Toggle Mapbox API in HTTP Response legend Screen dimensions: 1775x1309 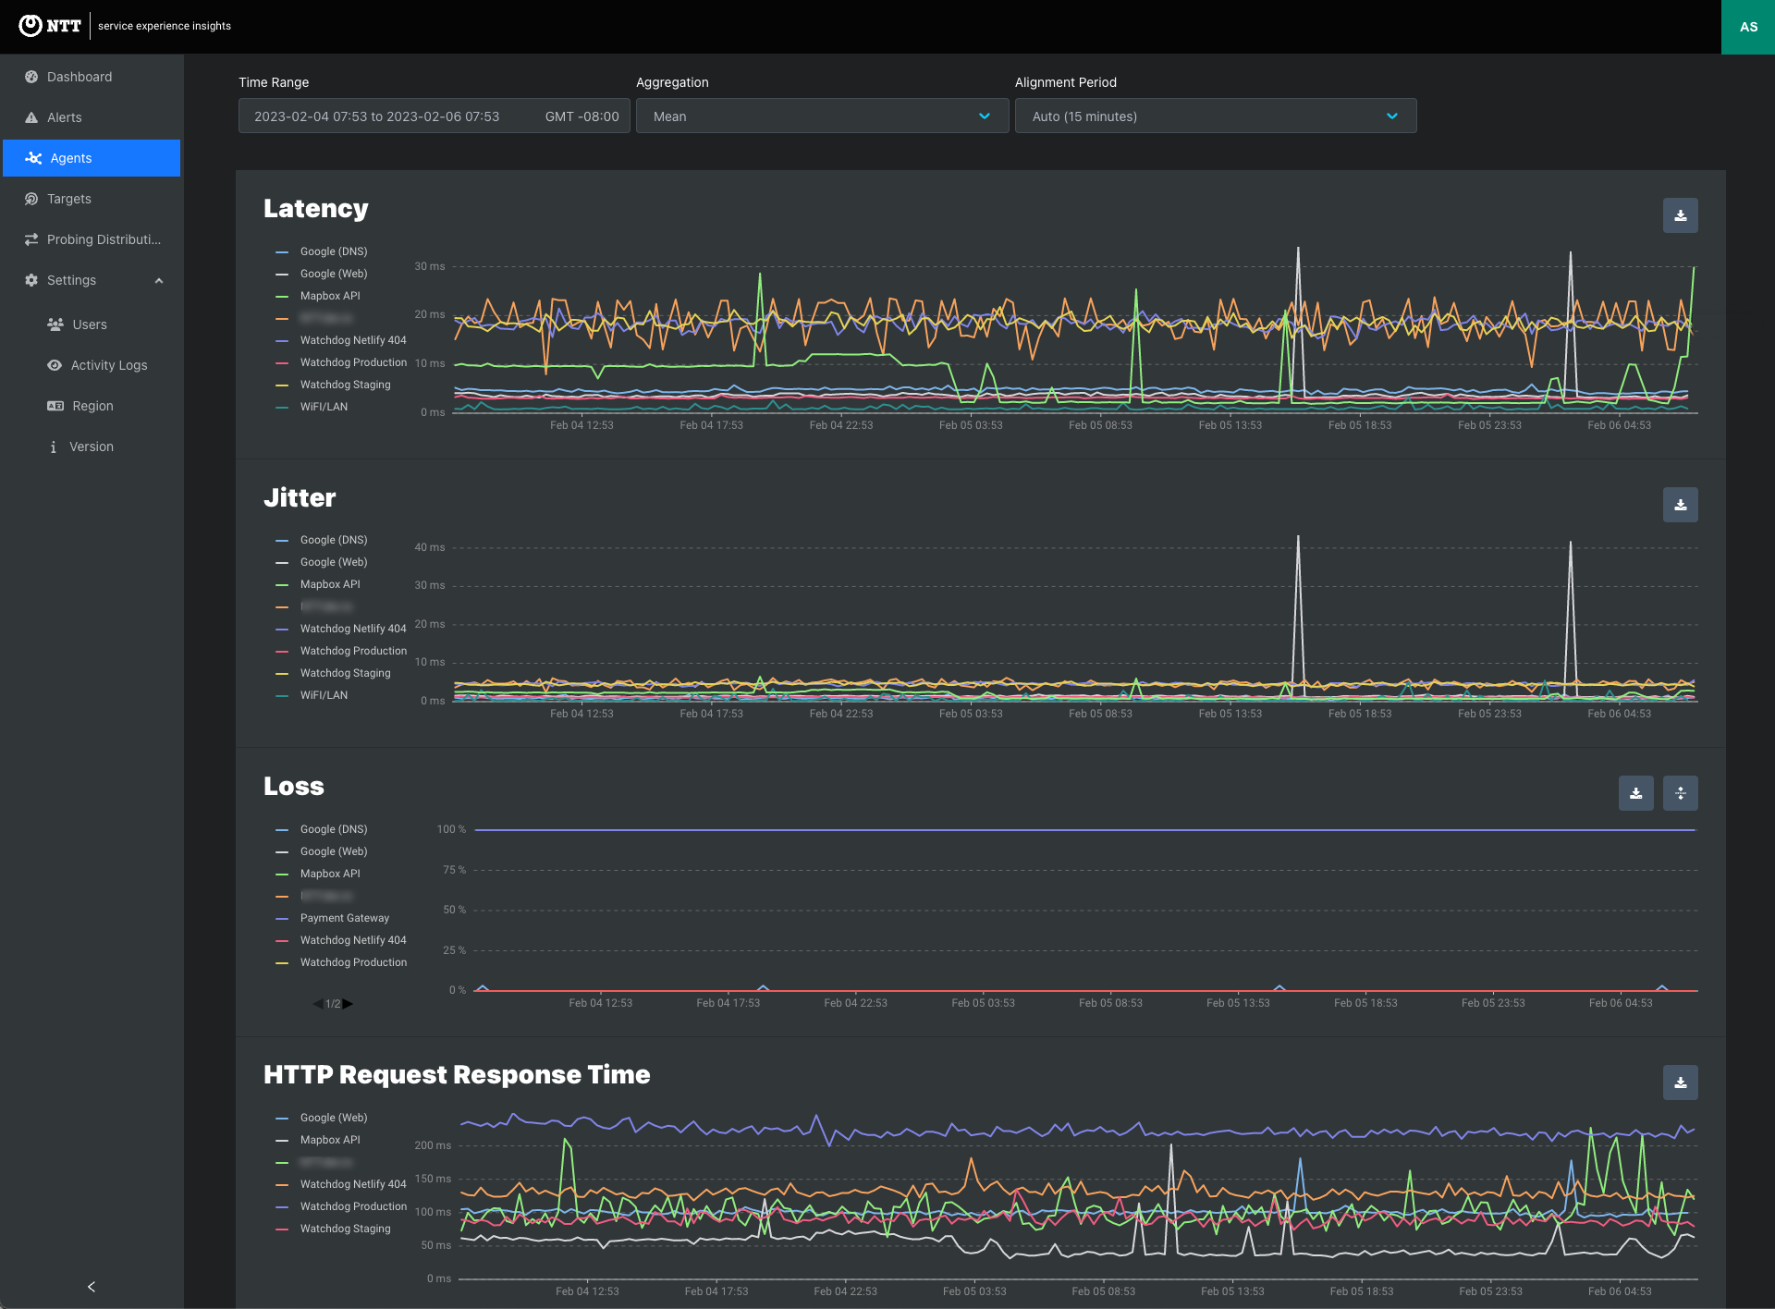tap(318, 1140)
